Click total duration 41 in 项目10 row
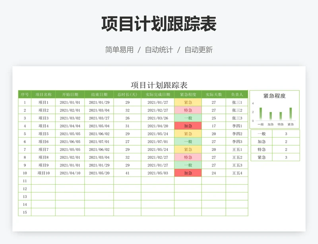Image resolution: width=318 pixels, height=244 pixels. [127, 173]
